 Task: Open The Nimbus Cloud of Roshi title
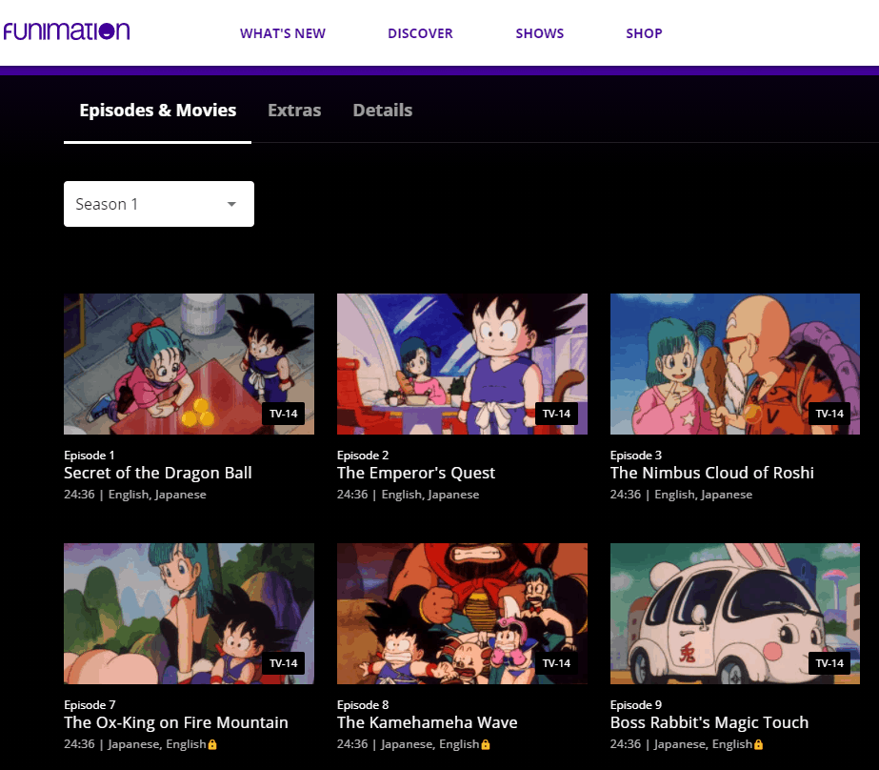click(x=712, y=473)
